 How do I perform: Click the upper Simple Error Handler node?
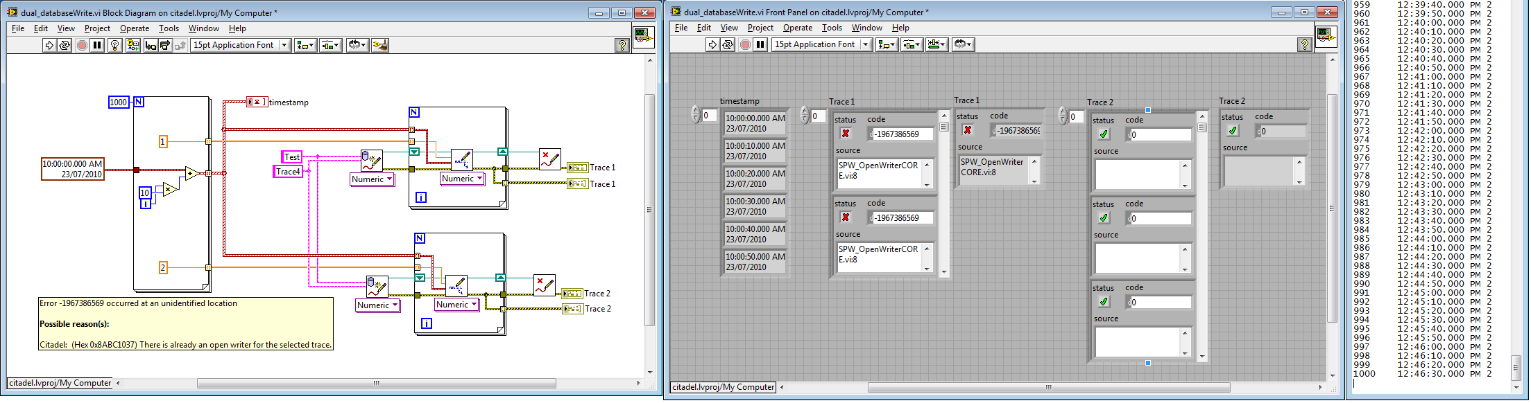[x=549, y=159]
